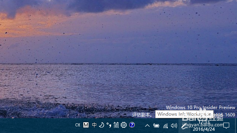Toggle half/full width moon icon
Screen dimensions: 237x133
[101, 125]
